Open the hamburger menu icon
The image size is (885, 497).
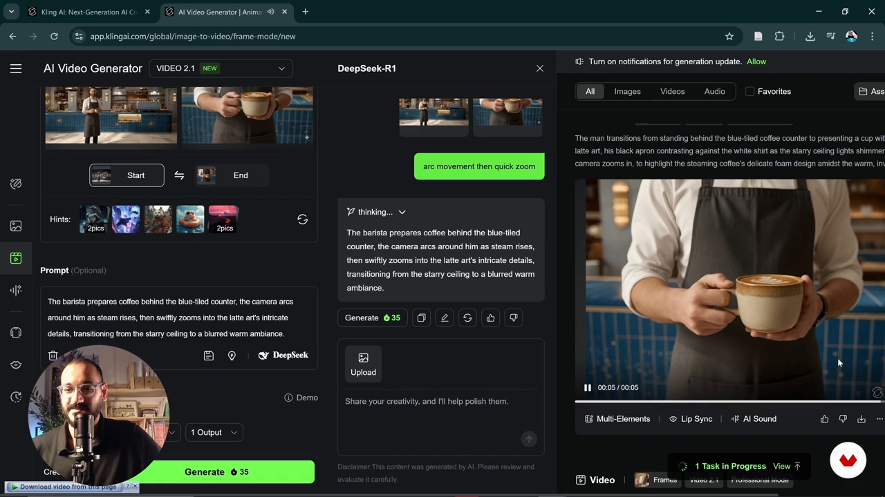(x=16, y=68)
